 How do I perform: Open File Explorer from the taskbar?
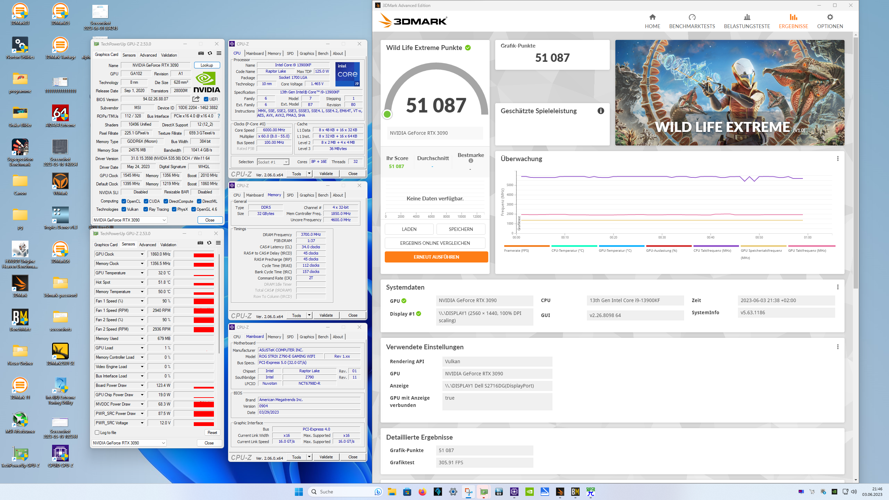392,492
